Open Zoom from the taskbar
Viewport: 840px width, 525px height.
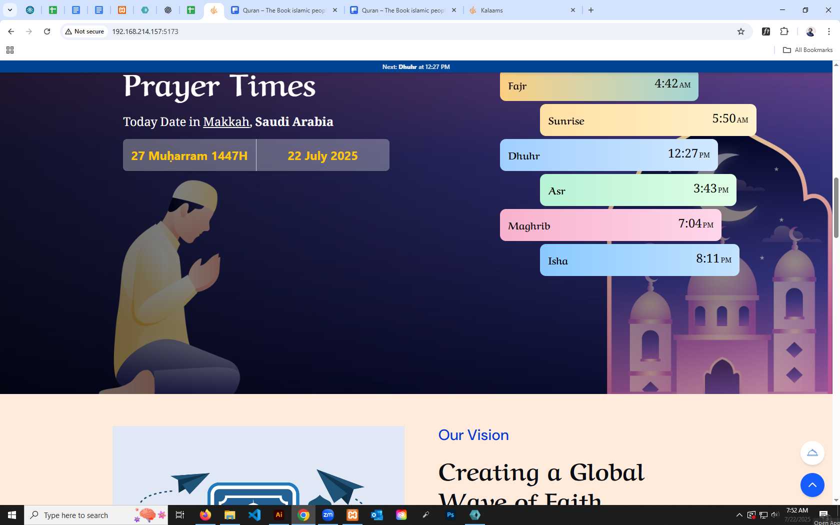pyautogui.click(x=328, y=515)
